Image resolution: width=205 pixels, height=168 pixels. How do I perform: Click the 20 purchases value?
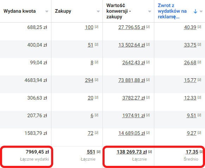(91, 98)
